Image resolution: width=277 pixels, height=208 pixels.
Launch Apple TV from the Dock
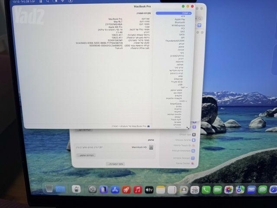(x=149, y=190)
